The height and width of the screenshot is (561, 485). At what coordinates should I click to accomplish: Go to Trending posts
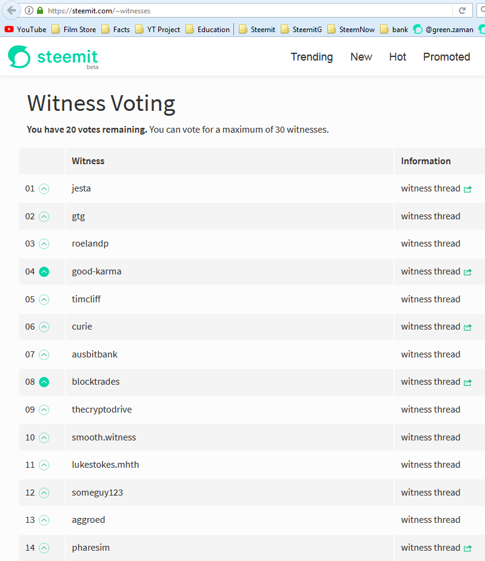coord(312,57)
